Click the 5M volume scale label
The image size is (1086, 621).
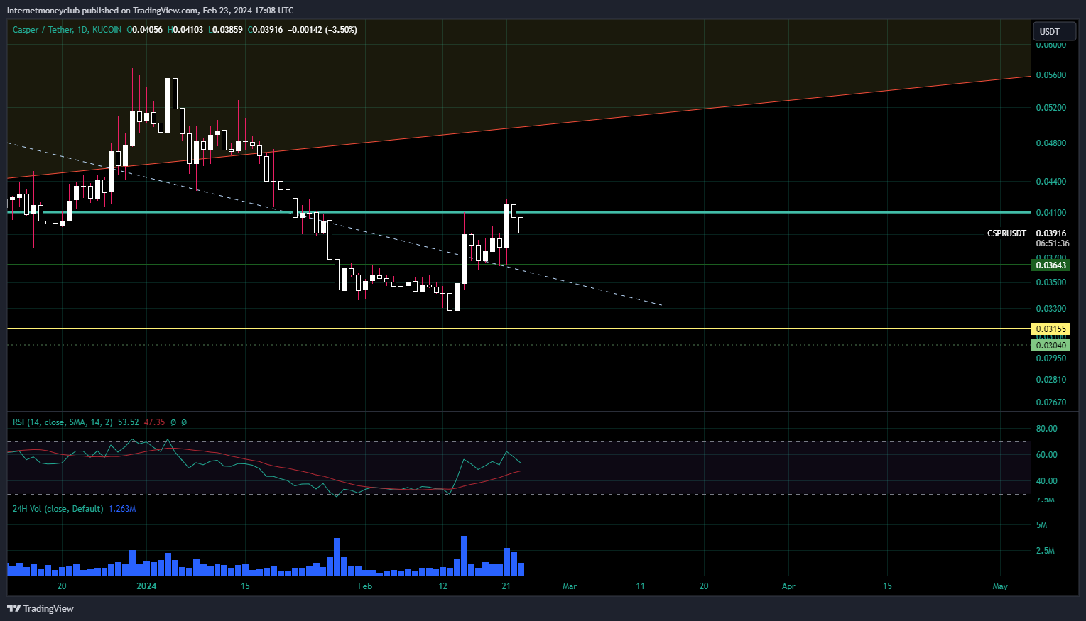click(1041, 525)
